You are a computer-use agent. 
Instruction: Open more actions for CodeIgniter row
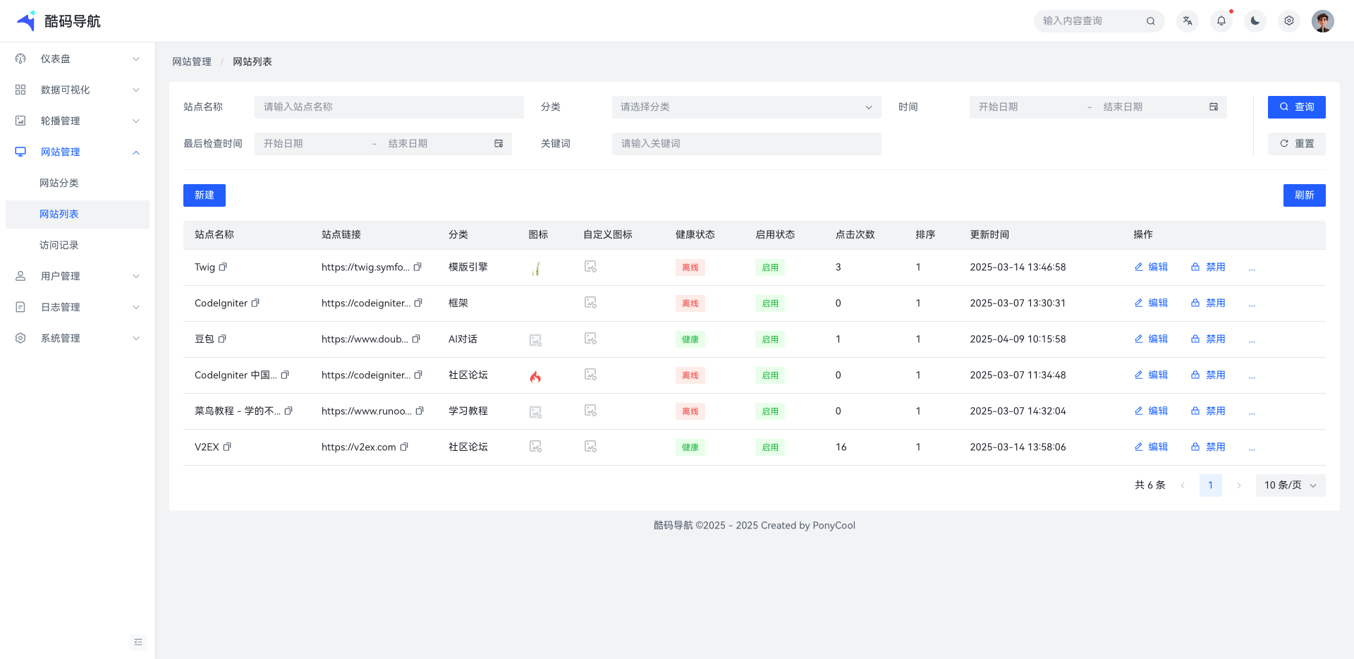tap(1252, 304)
